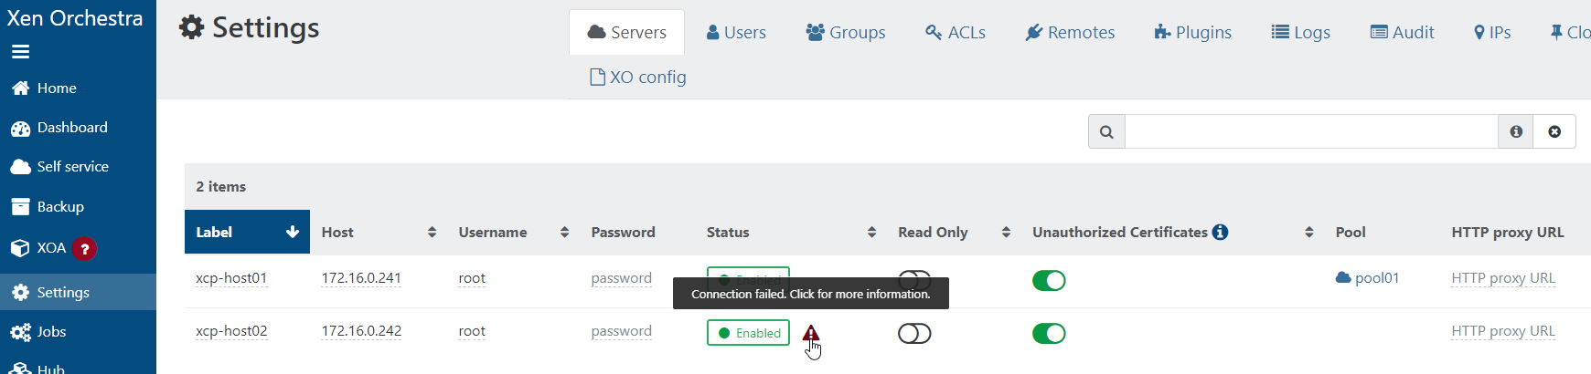Viewport: 1591px width, 374px height.
Task: Open the Audit tab
Action: tap(1403, 33)
